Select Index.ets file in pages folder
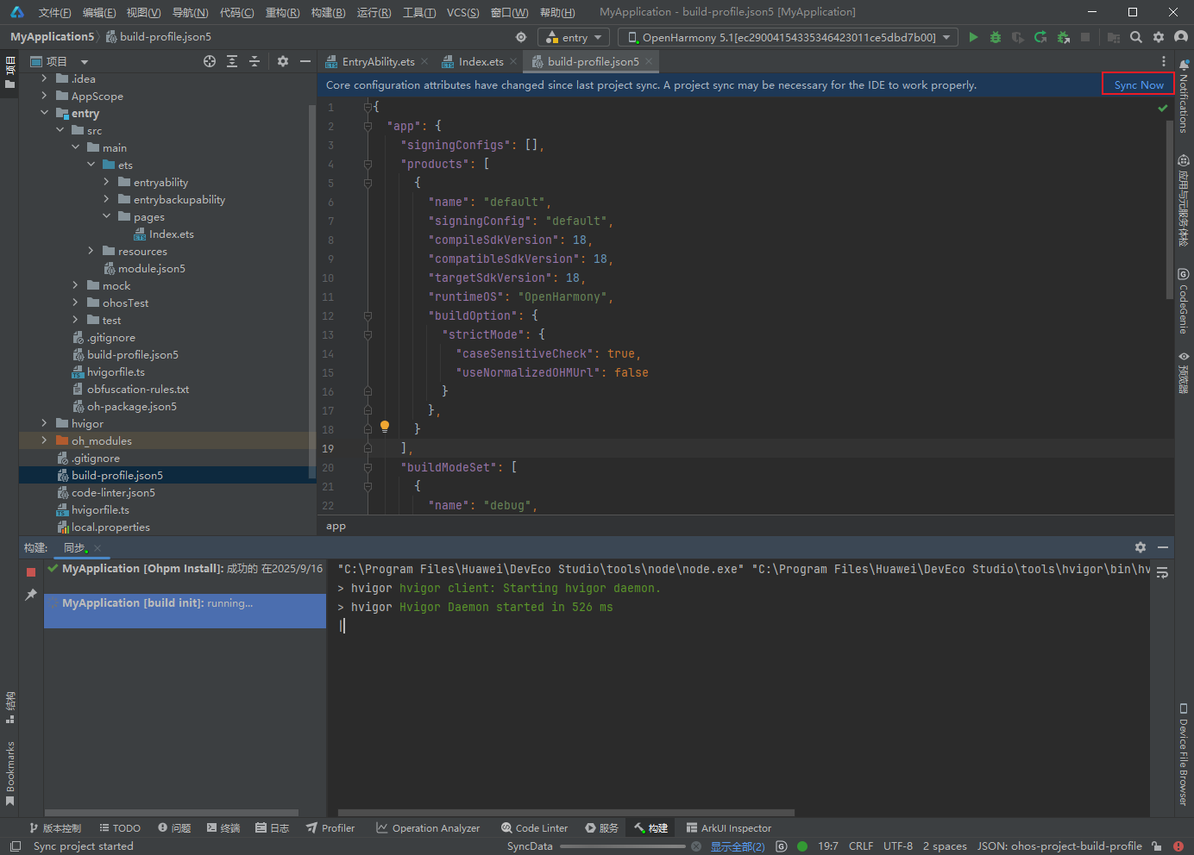The image size is (1194, 855). coord(171,234)
